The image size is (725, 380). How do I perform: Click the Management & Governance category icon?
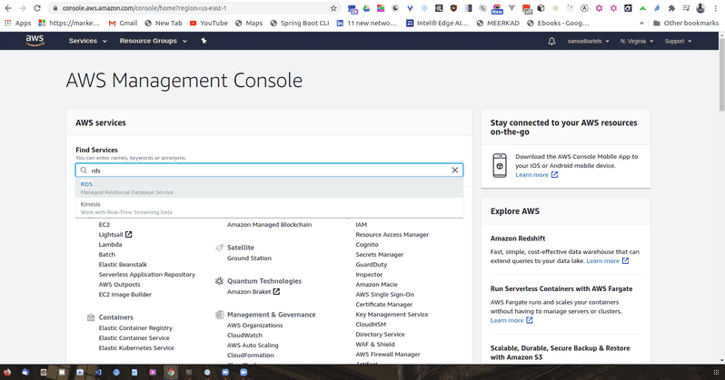point(219,315)
